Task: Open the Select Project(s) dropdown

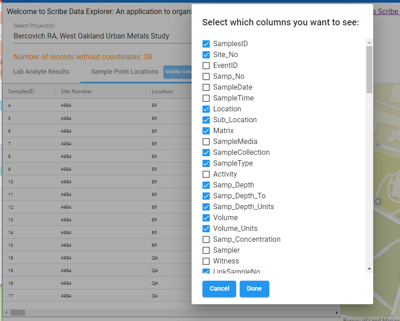Action: pos(103,36)
